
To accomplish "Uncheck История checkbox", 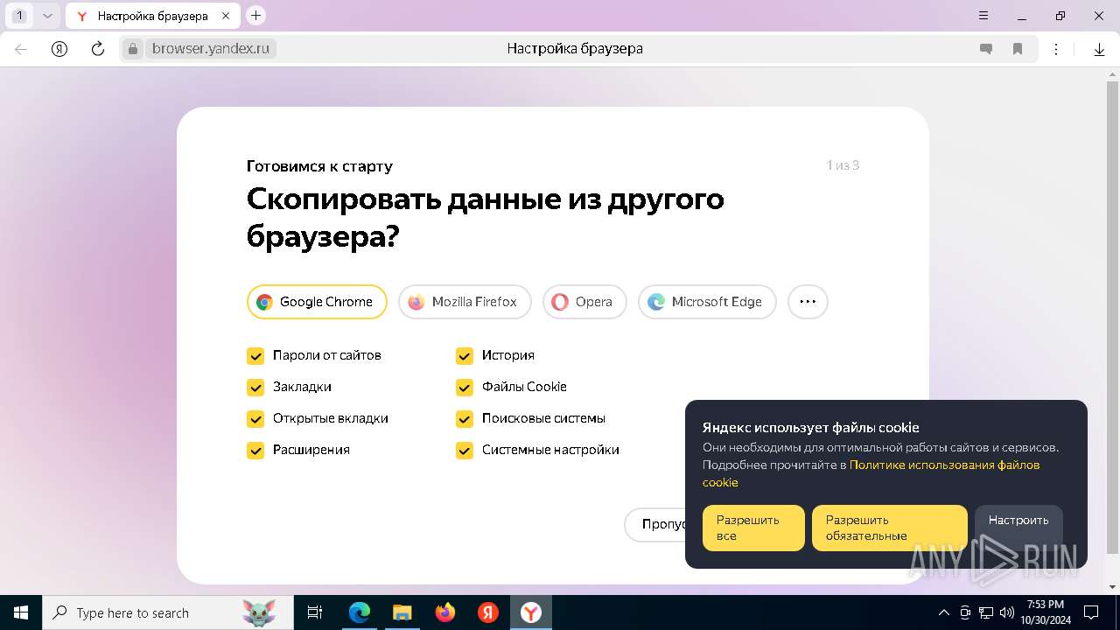I will (465, 356).
